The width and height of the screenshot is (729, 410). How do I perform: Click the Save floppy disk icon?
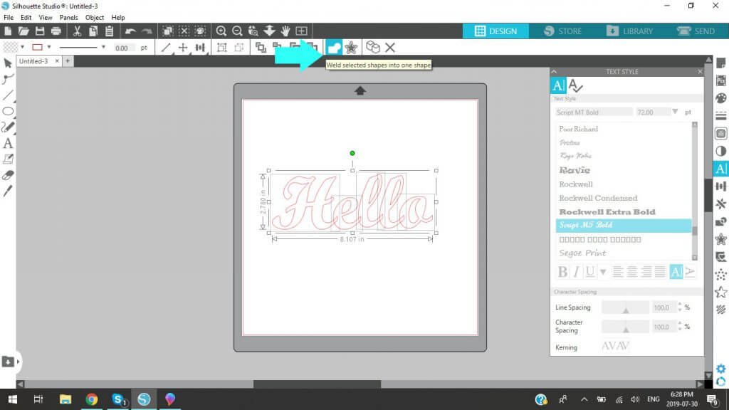coord(40,31)
